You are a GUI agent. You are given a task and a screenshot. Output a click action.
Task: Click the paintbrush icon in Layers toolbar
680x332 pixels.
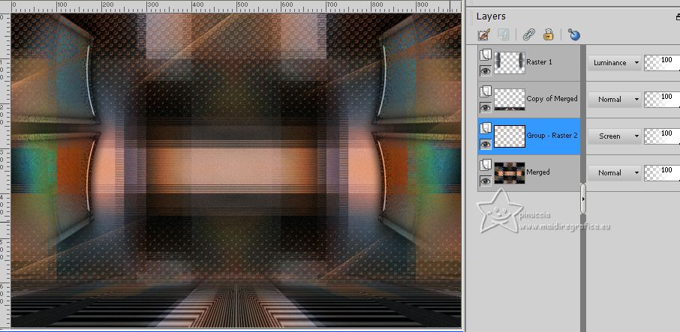coord(483,34)
